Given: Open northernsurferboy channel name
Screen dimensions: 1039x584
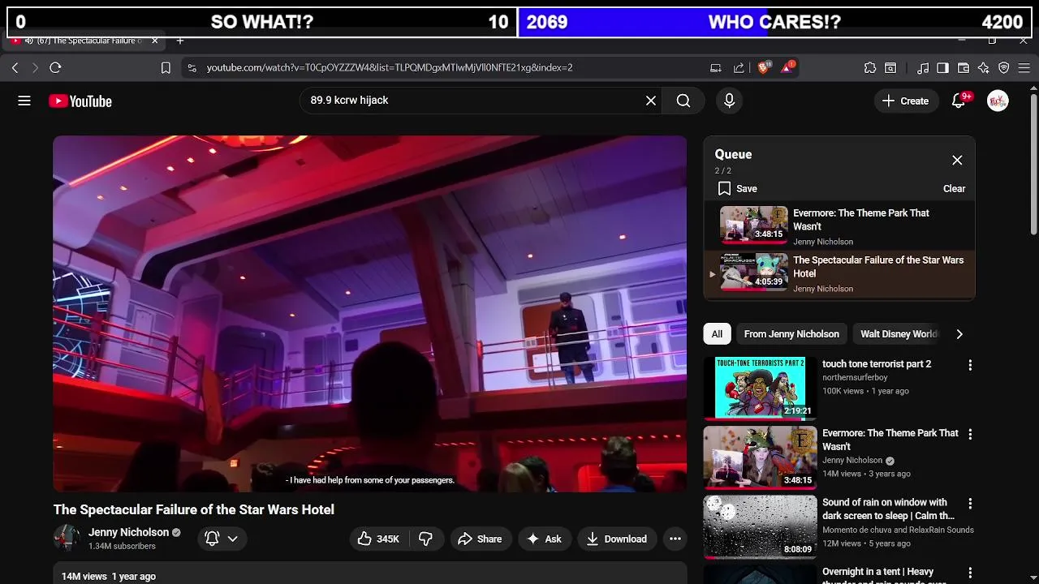Looking at the screenshot, I should click(855, 377).
